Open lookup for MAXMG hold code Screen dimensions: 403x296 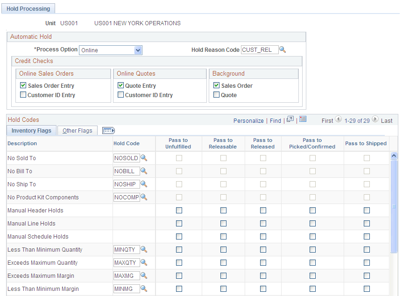(144, 275)
